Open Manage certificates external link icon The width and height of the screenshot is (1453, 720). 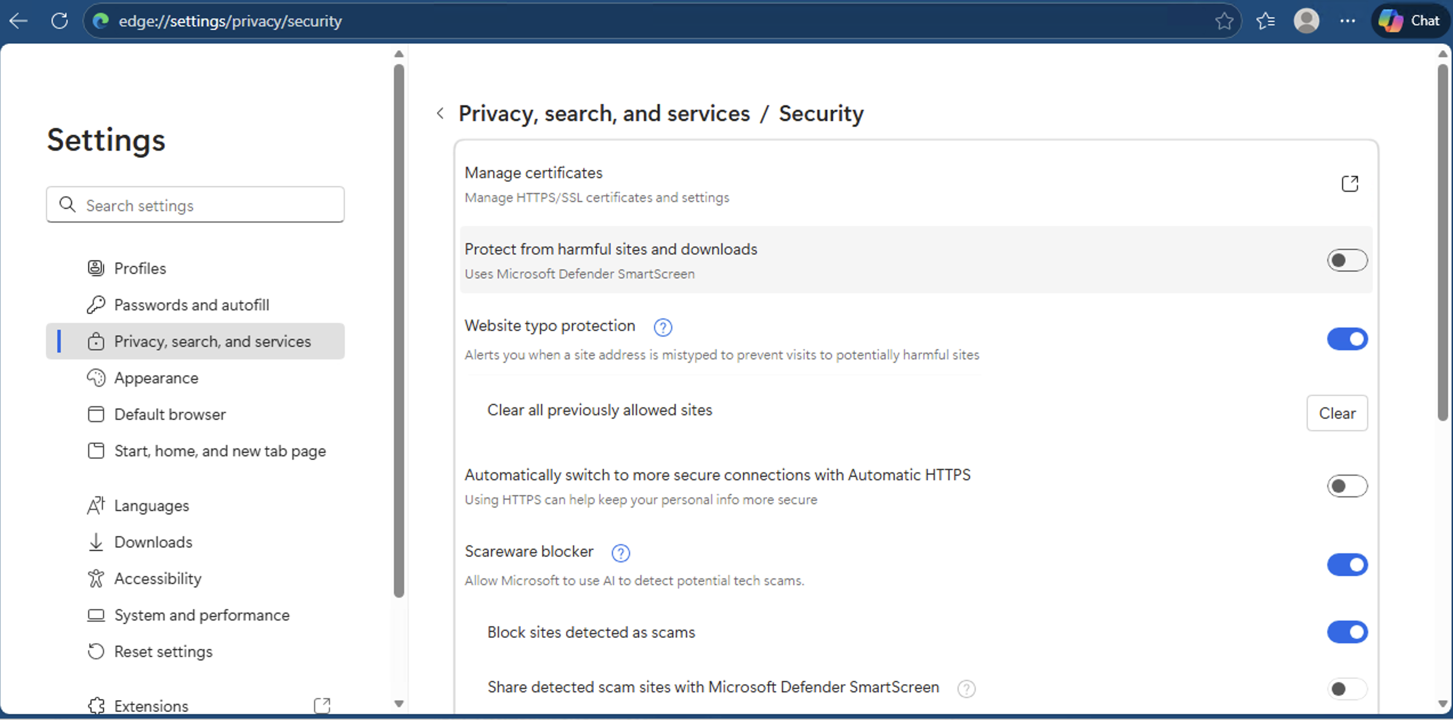point(1349,184)
